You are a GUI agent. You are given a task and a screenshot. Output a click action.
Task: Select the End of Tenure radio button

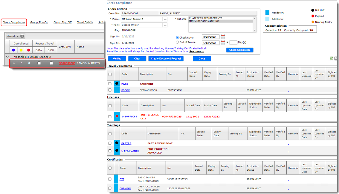click(x=177, y=43)
